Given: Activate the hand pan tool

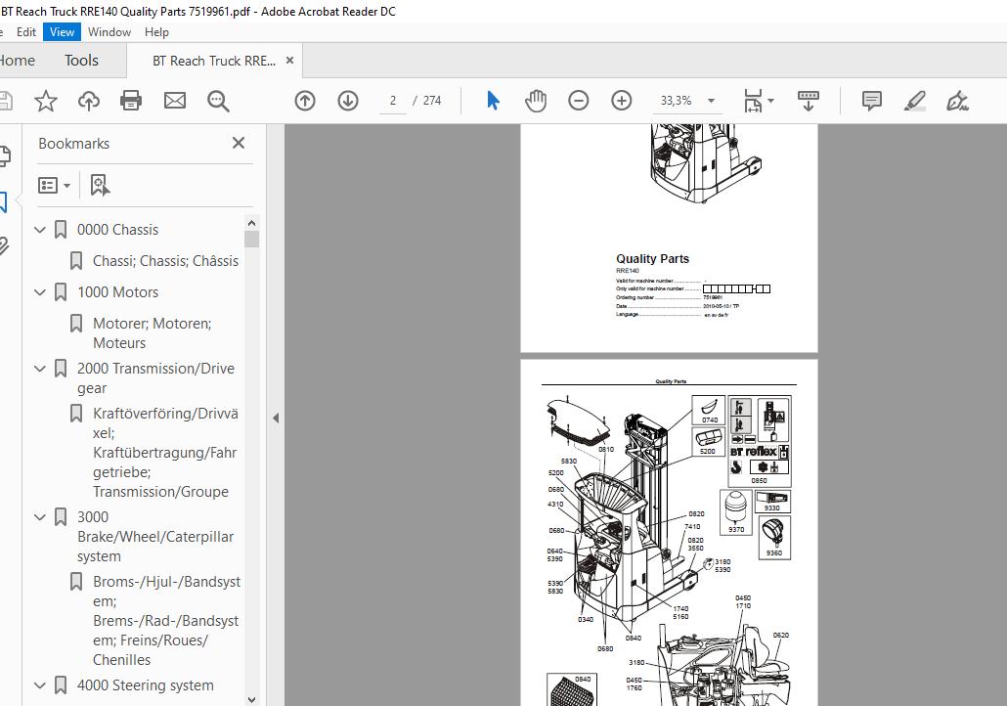Looking at the screenshot, I should [x=536, y=101].
